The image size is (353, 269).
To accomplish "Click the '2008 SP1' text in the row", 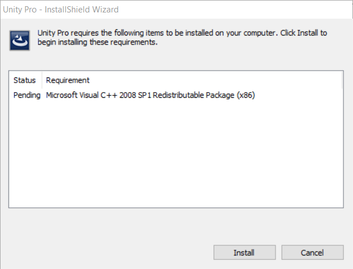I will [135, 95].
